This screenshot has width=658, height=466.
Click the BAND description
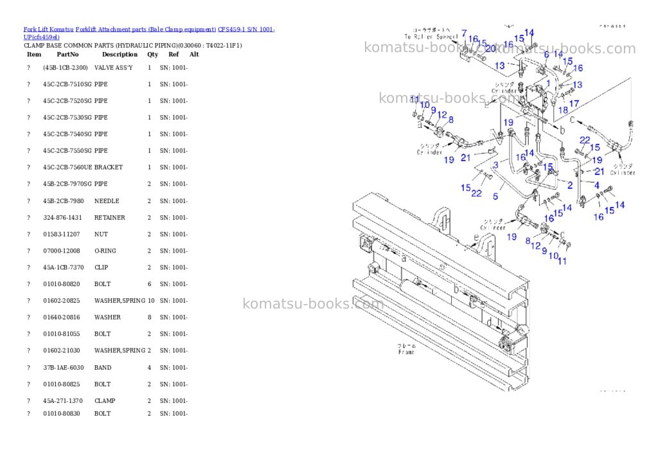coord(103,368)
